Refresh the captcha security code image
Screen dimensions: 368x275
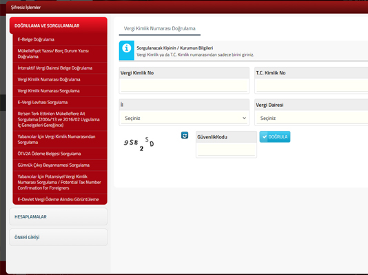tap(185, 135)
